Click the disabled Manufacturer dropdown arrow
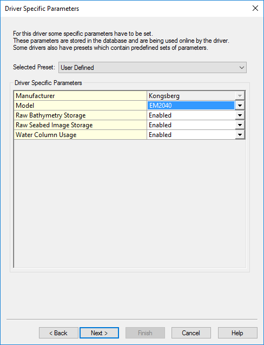 (x=240, y=96)
